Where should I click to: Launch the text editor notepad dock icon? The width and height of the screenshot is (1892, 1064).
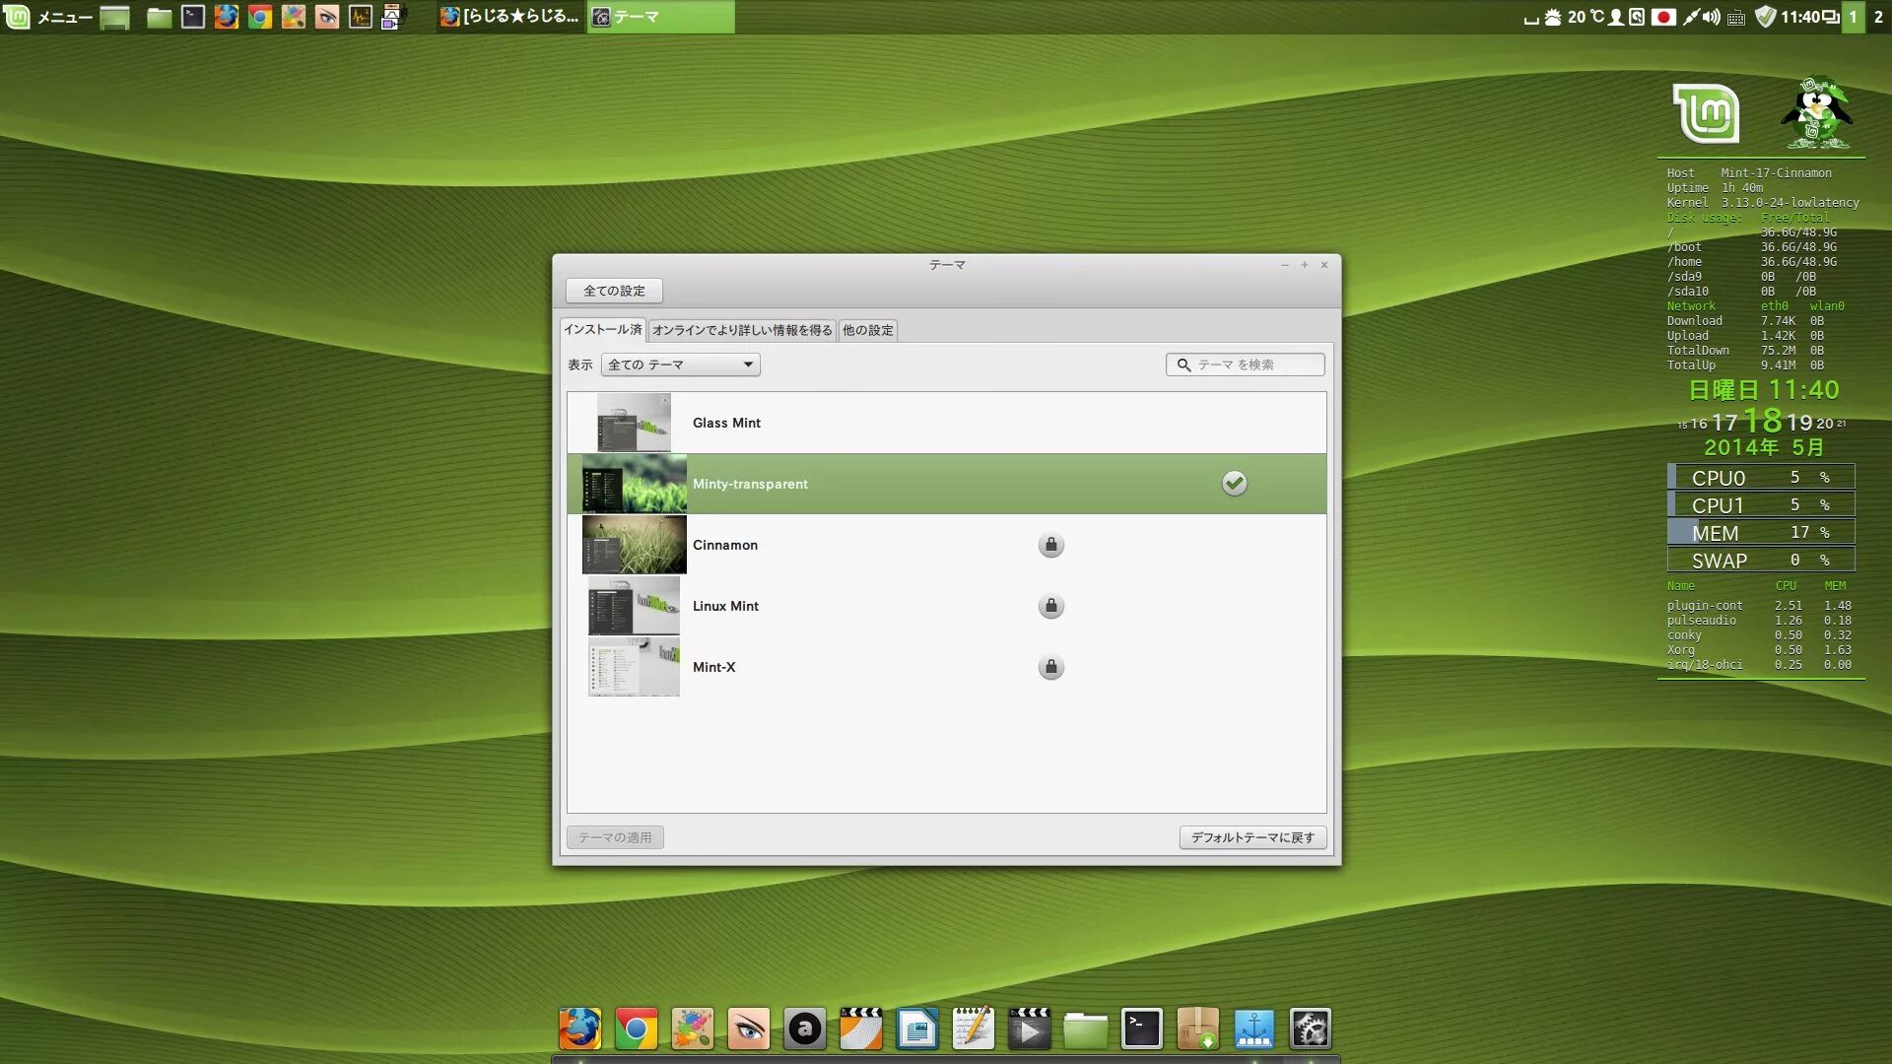pos(973,1030)
